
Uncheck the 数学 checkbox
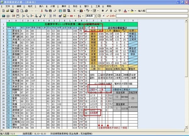pyautogui.click(x=107, y=75)
